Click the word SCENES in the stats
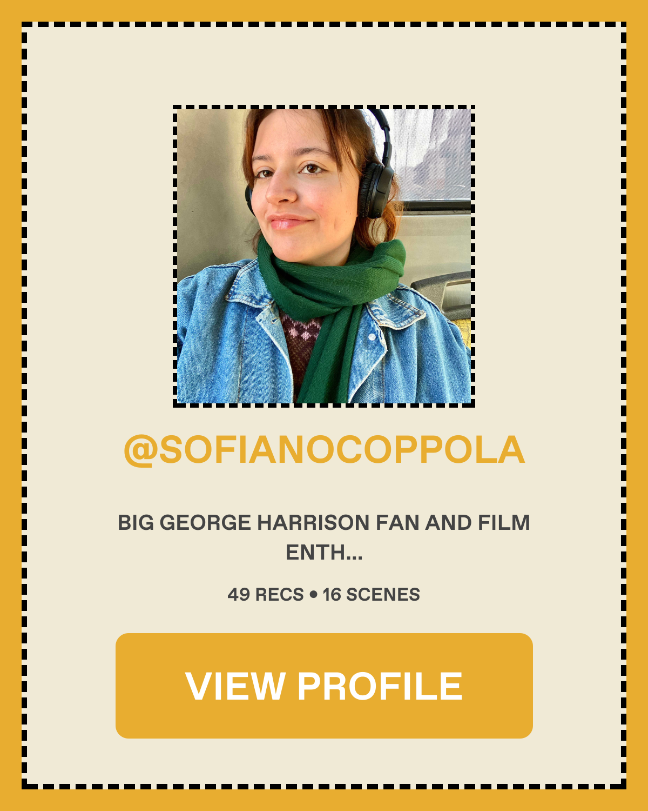This screenshot has height=811, width=648. point(383,594)
